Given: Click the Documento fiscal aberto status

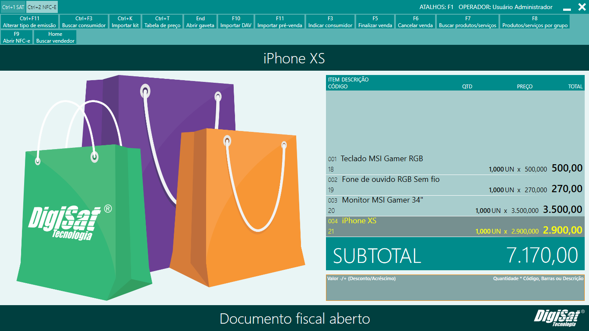Looking at the screenshot, I should pos(294,319).
